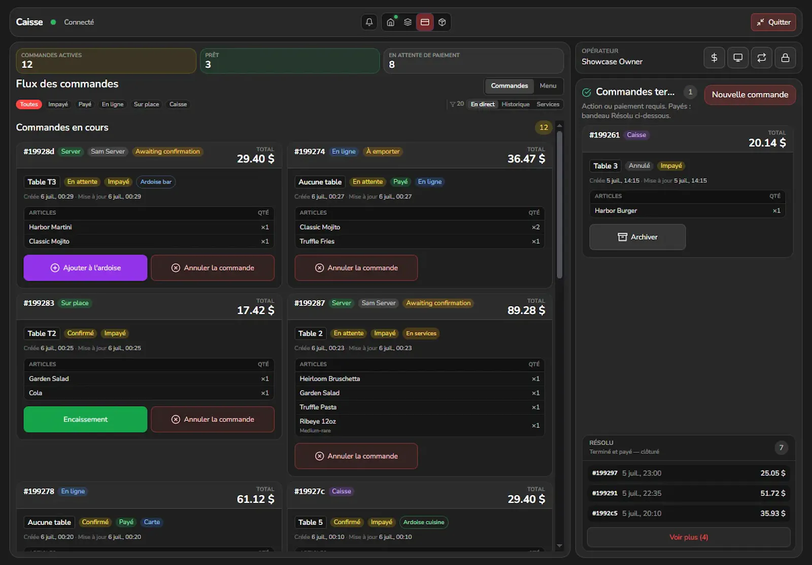
Task: Click the À emporter badge on #199274
Action: [x=383, y=151]
